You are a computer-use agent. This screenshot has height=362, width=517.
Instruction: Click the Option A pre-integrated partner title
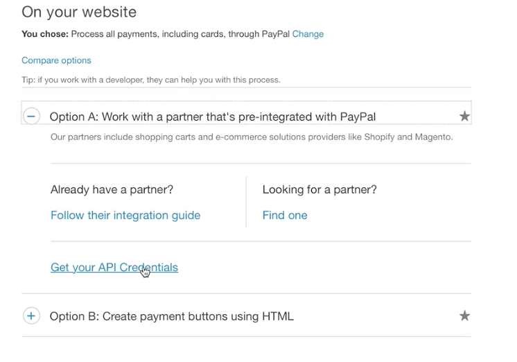pos(213,117)
